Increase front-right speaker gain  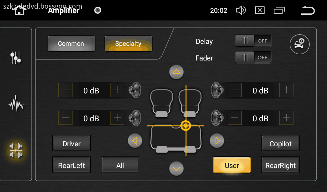tap(286, 90)
